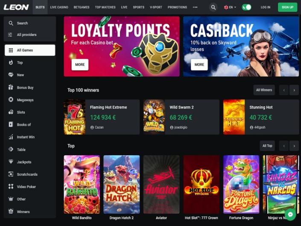This screenshot has width=301, height=226.
Task: Show next Top 100 winners
Action: [294, 90]
